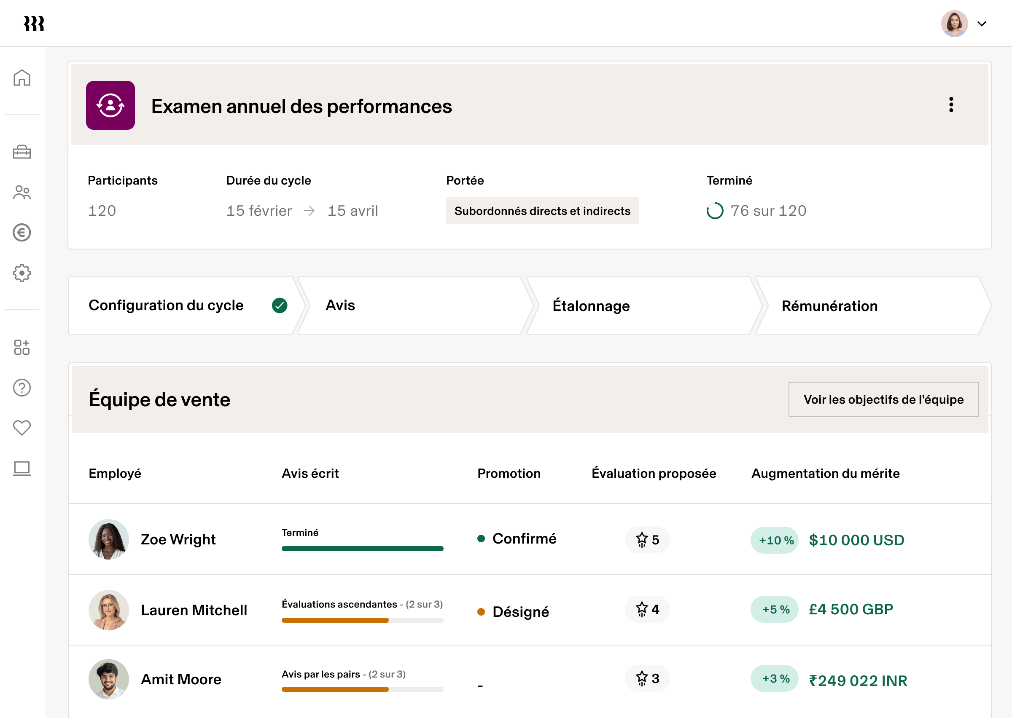The width and height of the screenshot is (1012, 718).
Task: Click Lauren Mitchell's review progress bar
Action: point(362,620)
